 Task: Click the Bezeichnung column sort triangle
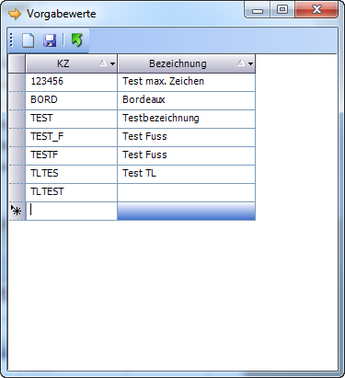coord(241,63)
